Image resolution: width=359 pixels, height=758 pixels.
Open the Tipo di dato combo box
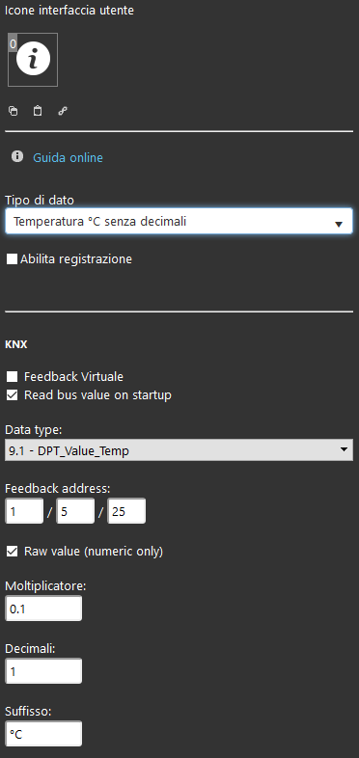click(179, 222)
